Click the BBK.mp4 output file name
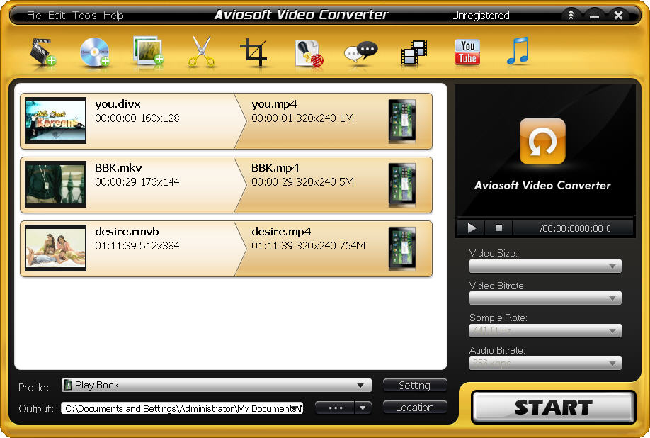 tap(275, 168)
